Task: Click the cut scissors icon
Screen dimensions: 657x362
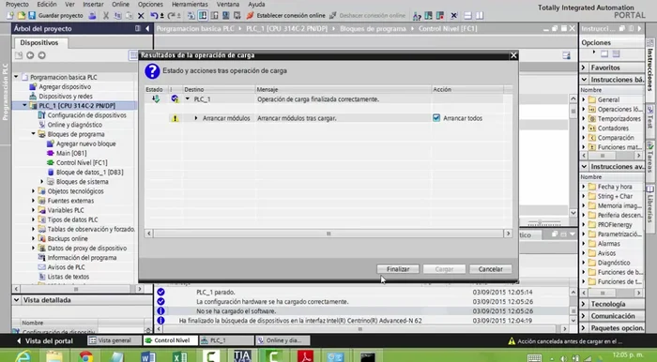Action: coord(106,16)
